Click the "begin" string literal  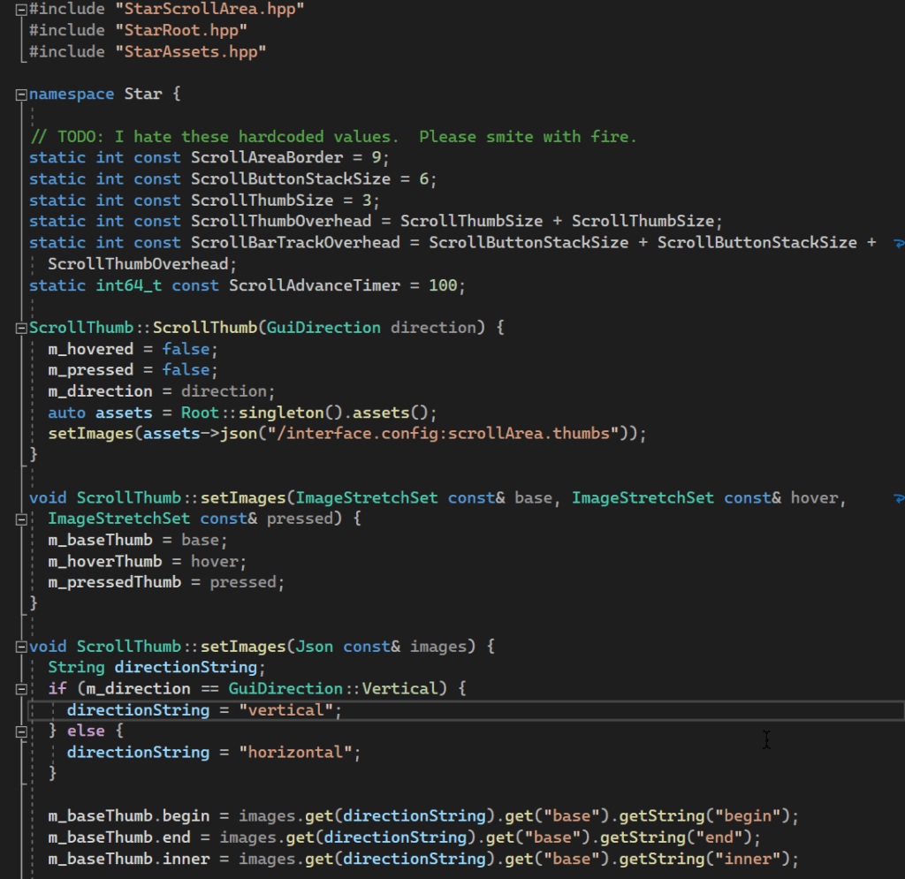[x=748, y=815]
